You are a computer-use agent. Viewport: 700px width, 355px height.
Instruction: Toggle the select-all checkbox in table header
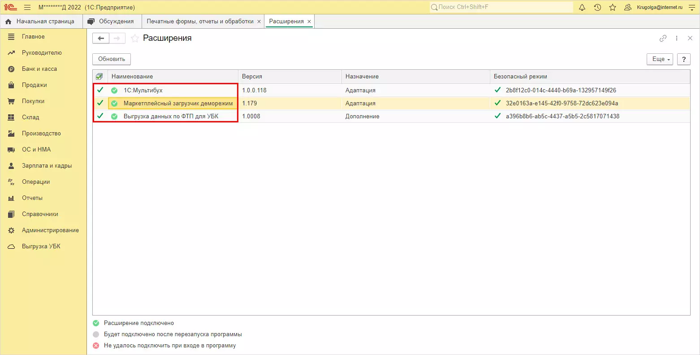click(99, 77)
